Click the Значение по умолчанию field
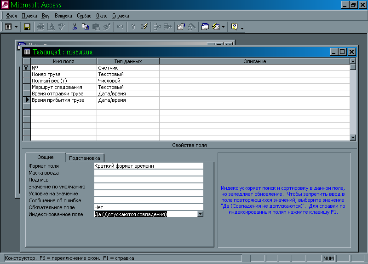Viewport: 368px width, 264px height. [149, 187]
